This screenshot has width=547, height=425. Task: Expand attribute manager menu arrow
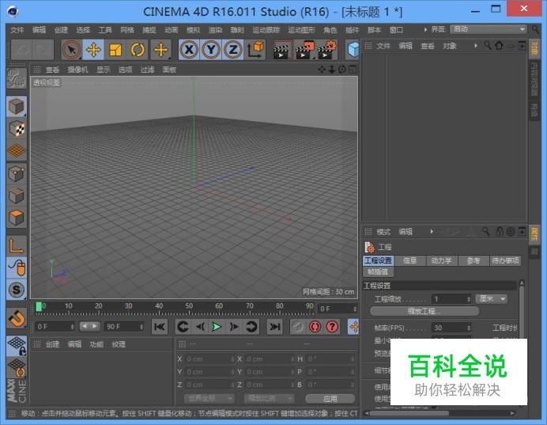432,232
